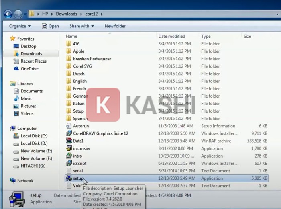The width and height of the screenshot is (281, 209).
Task: Select the Autorun setup information icon
Action: [69, 126]
